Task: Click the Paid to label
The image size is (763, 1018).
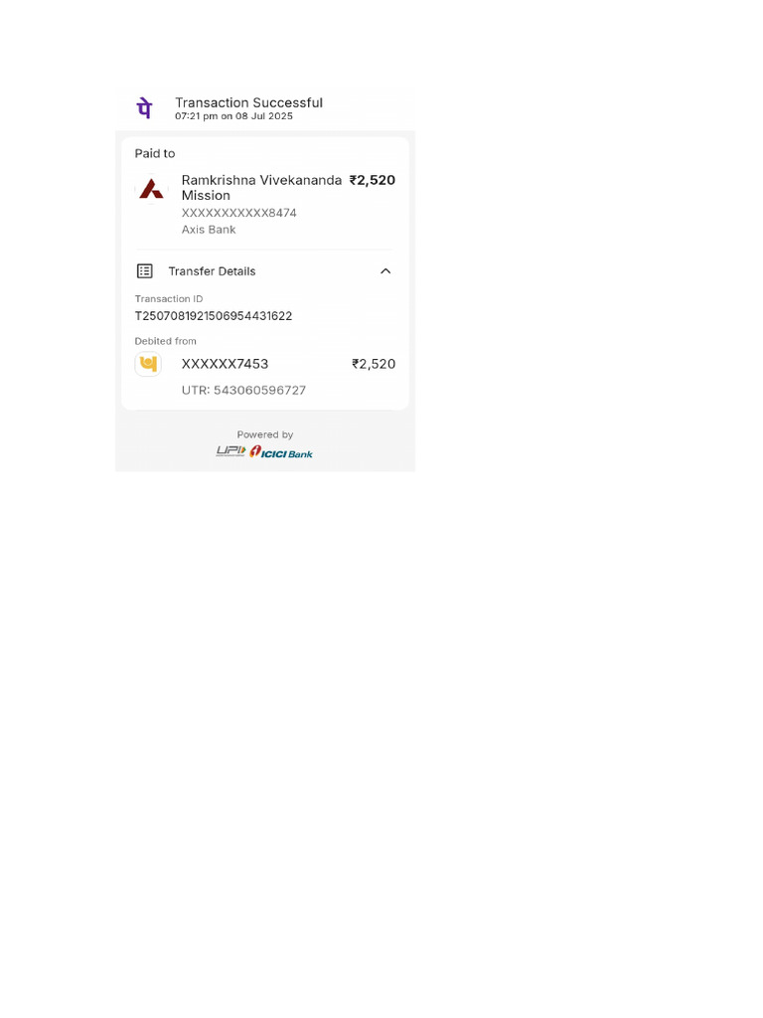Action: [x=155, y=153]
